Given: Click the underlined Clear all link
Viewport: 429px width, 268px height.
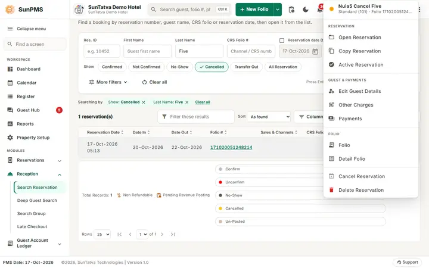Looking at the screenshot, I should pyautogui.click(x=203, y=102).
